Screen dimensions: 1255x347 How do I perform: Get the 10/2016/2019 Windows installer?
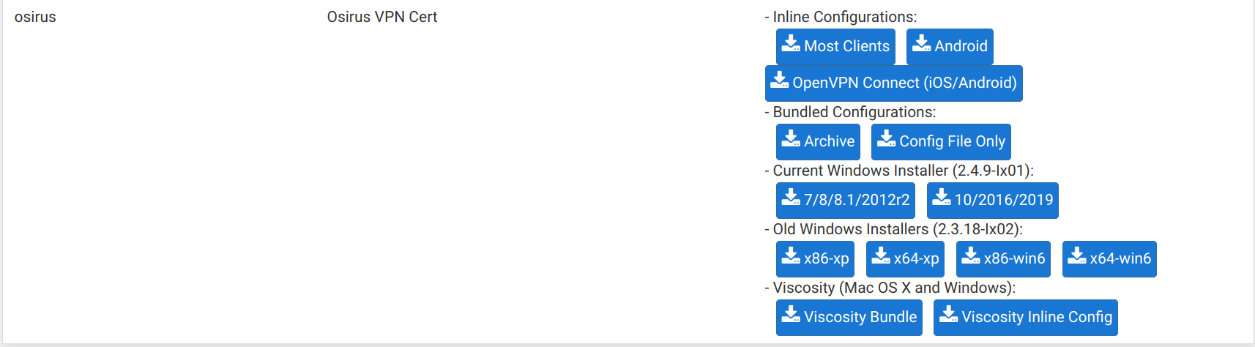pyautogui.click(x=993, y=201)
